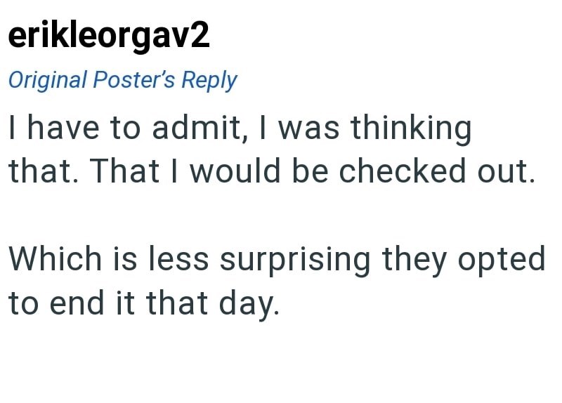Screen dimensions: 562x403
Task: Click the word "thinking" in the comment
Action: click(411, 128)
